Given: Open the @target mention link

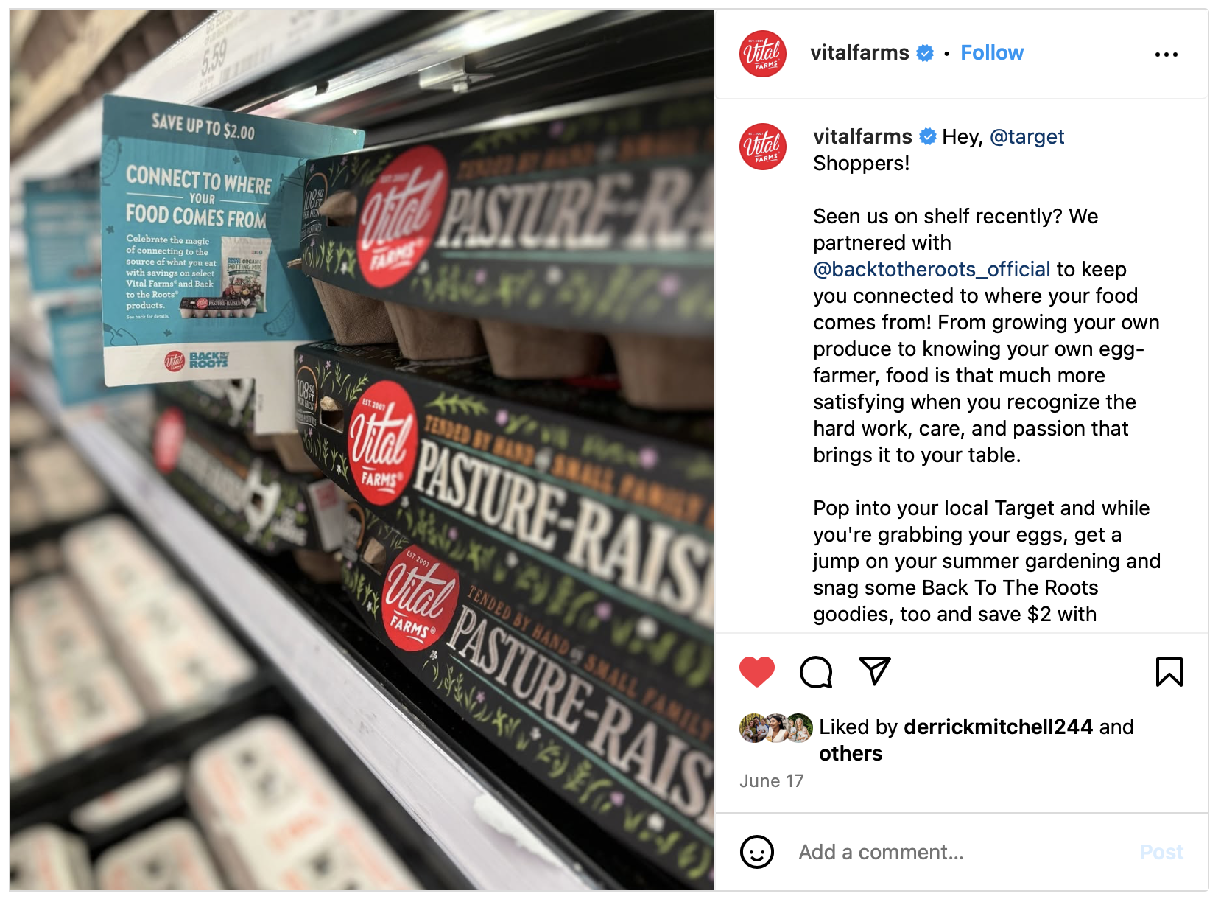Looking at the screenshot, I should [x=1027, y=137].
